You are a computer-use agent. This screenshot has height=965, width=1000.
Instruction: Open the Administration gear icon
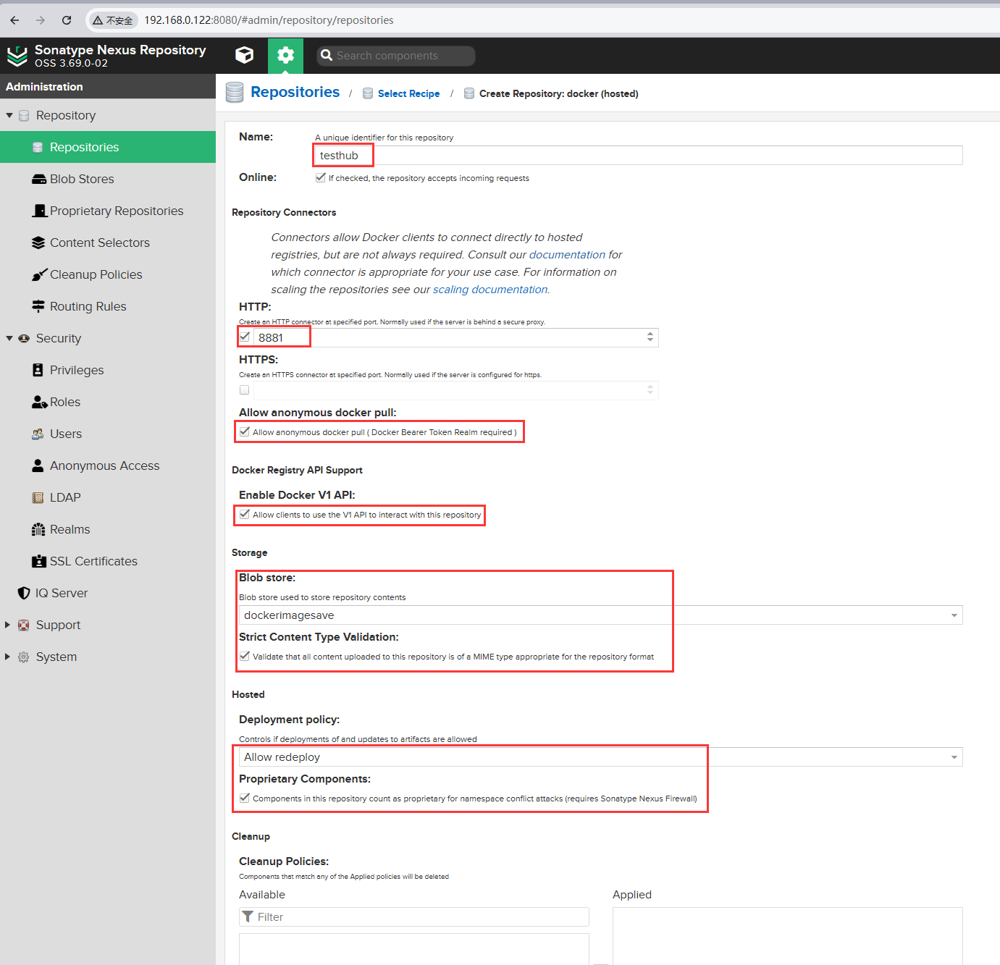coord(285,55)
